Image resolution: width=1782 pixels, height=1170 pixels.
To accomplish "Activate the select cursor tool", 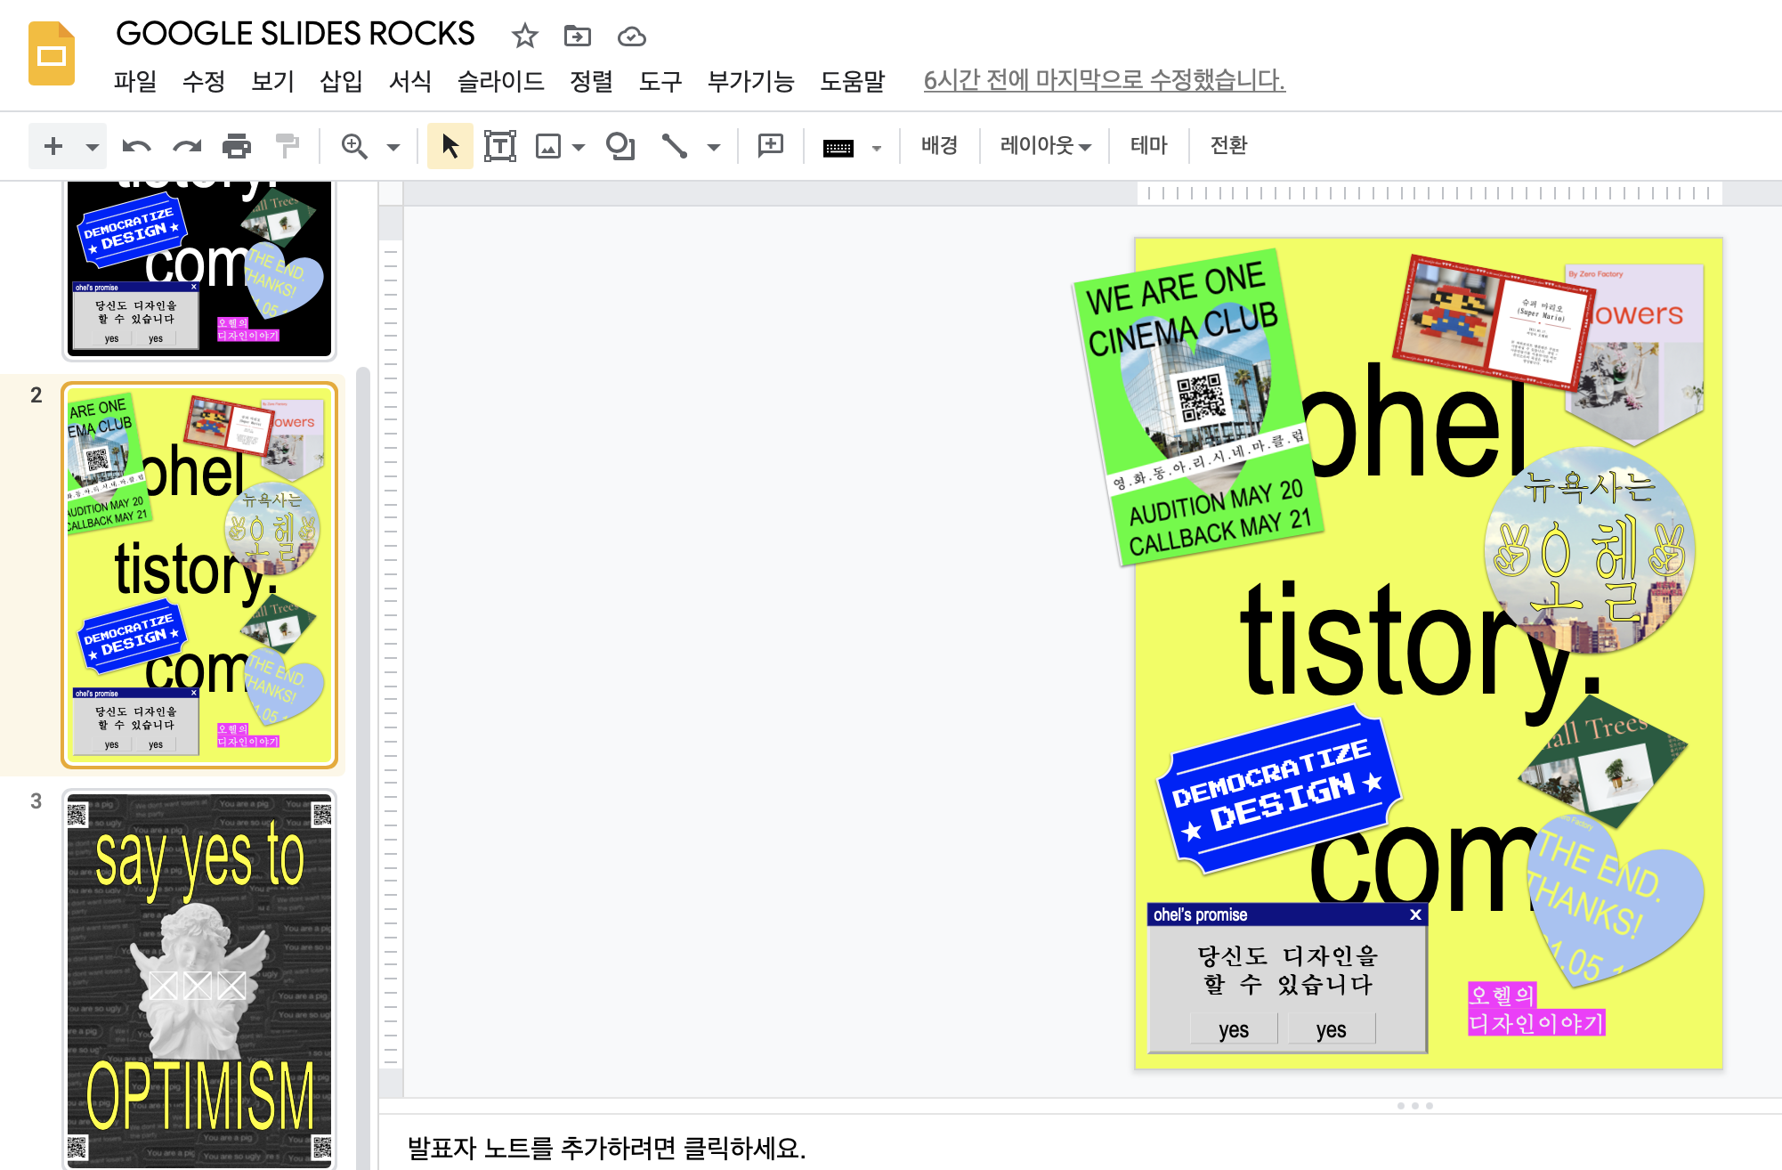I will click(450, 146).
